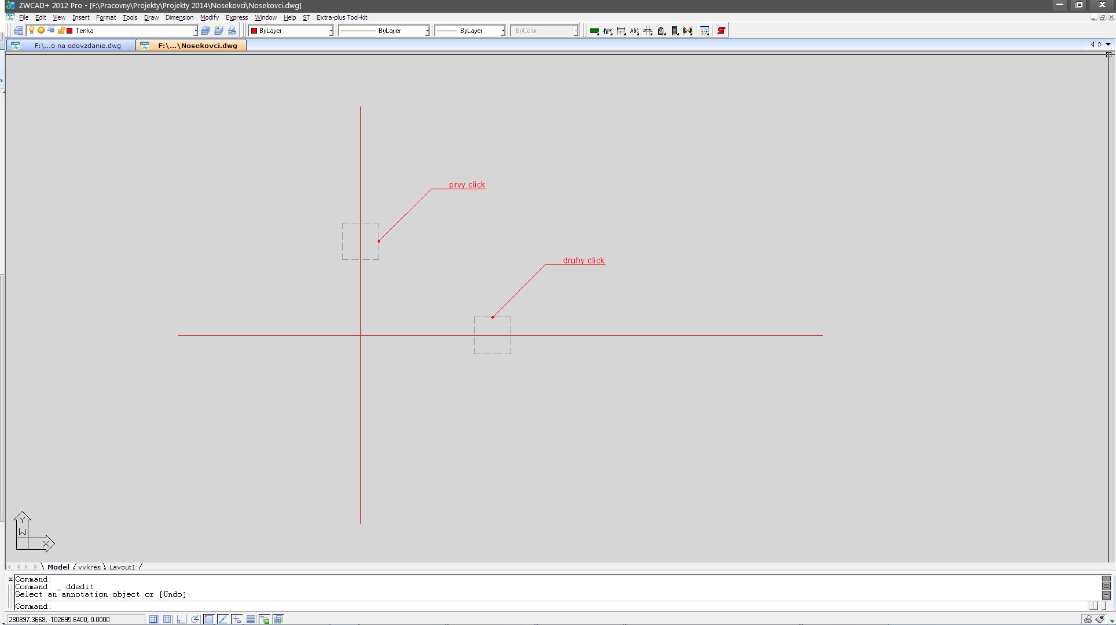Toggle Polar tracking in status bar
1116x625 pixels.
point(195,619)
